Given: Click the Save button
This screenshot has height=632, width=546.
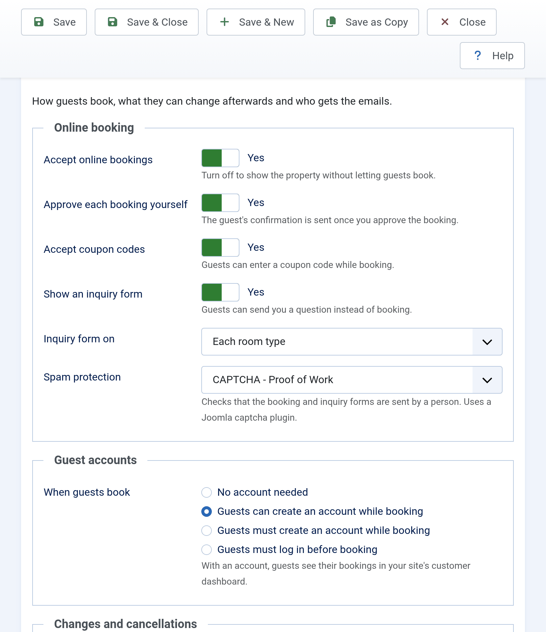Looking at the screenshot, I should (x=54, y=22).
